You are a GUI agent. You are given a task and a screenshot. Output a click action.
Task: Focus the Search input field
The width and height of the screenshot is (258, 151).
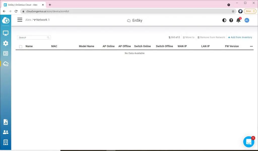coord(34,37)
